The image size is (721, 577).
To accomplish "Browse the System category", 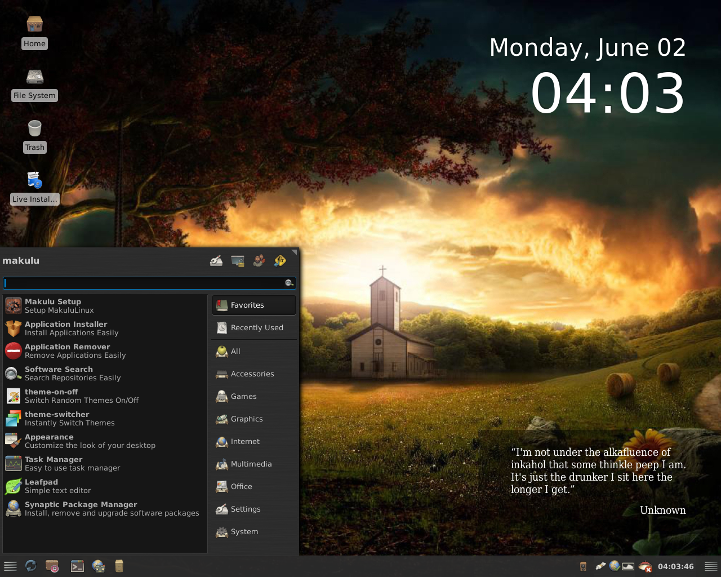I will (x=254, y=531).
